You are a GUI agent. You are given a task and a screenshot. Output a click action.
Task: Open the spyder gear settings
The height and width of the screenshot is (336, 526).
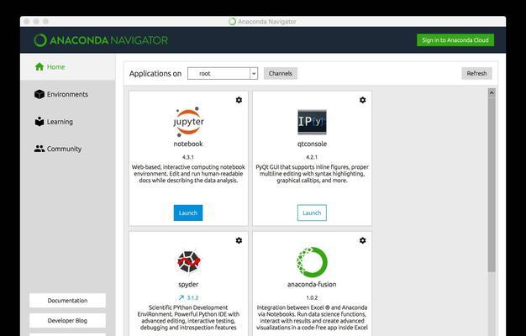pos(239,240)
